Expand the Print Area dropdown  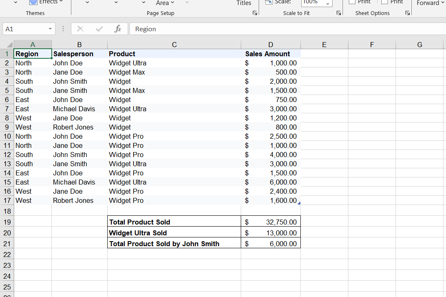coord(172,2)
